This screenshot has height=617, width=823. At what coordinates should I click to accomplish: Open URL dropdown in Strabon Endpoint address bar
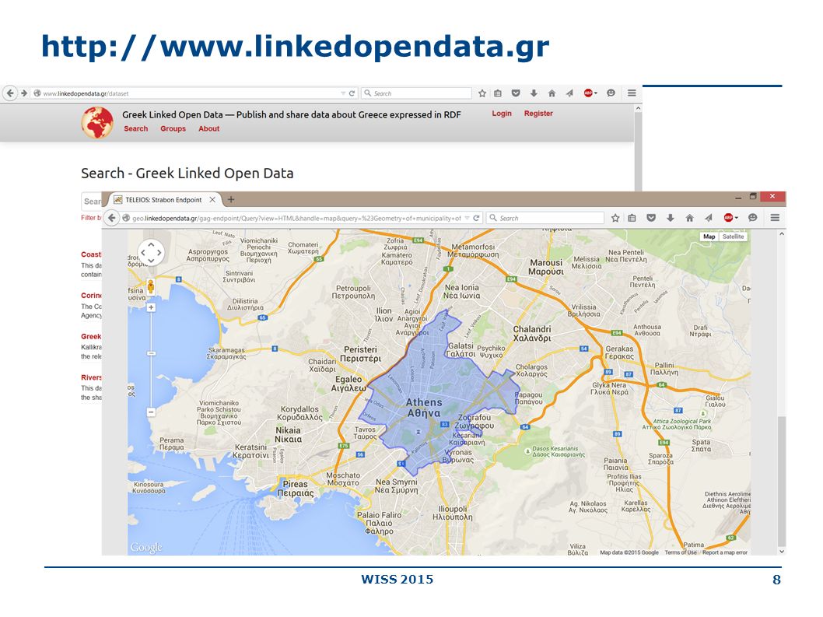[x=468, y=219]
